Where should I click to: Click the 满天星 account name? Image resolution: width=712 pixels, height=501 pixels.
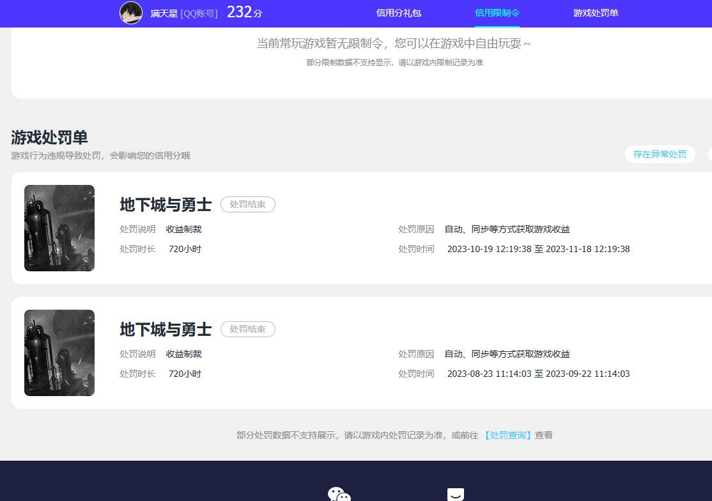(x=164, y=13)
